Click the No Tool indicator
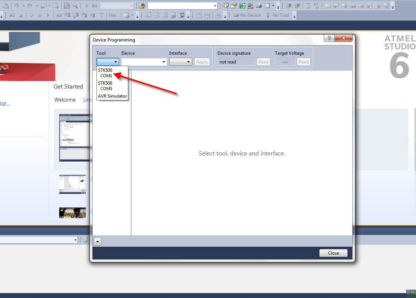This screenshot has height=298, width=416. 277,15
